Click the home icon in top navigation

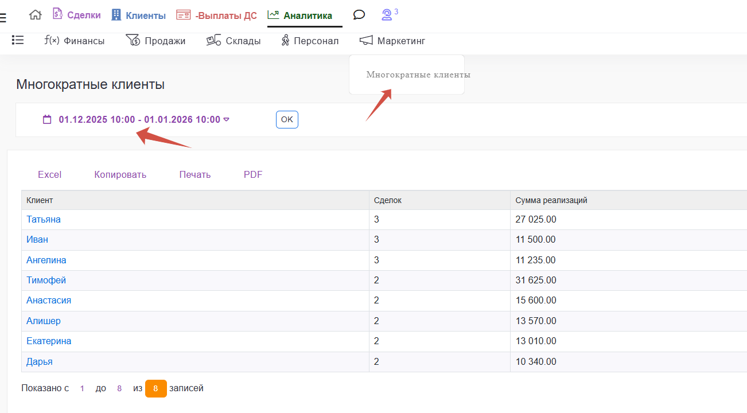click(36, 15)
